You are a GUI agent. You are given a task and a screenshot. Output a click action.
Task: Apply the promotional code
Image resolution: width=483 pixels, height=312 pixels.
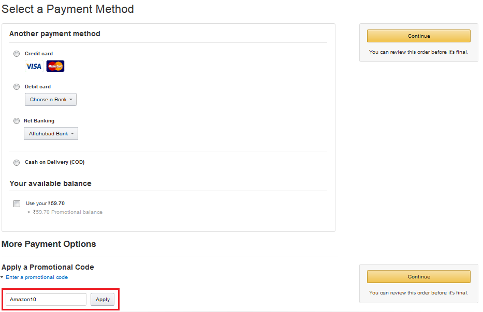103,300
